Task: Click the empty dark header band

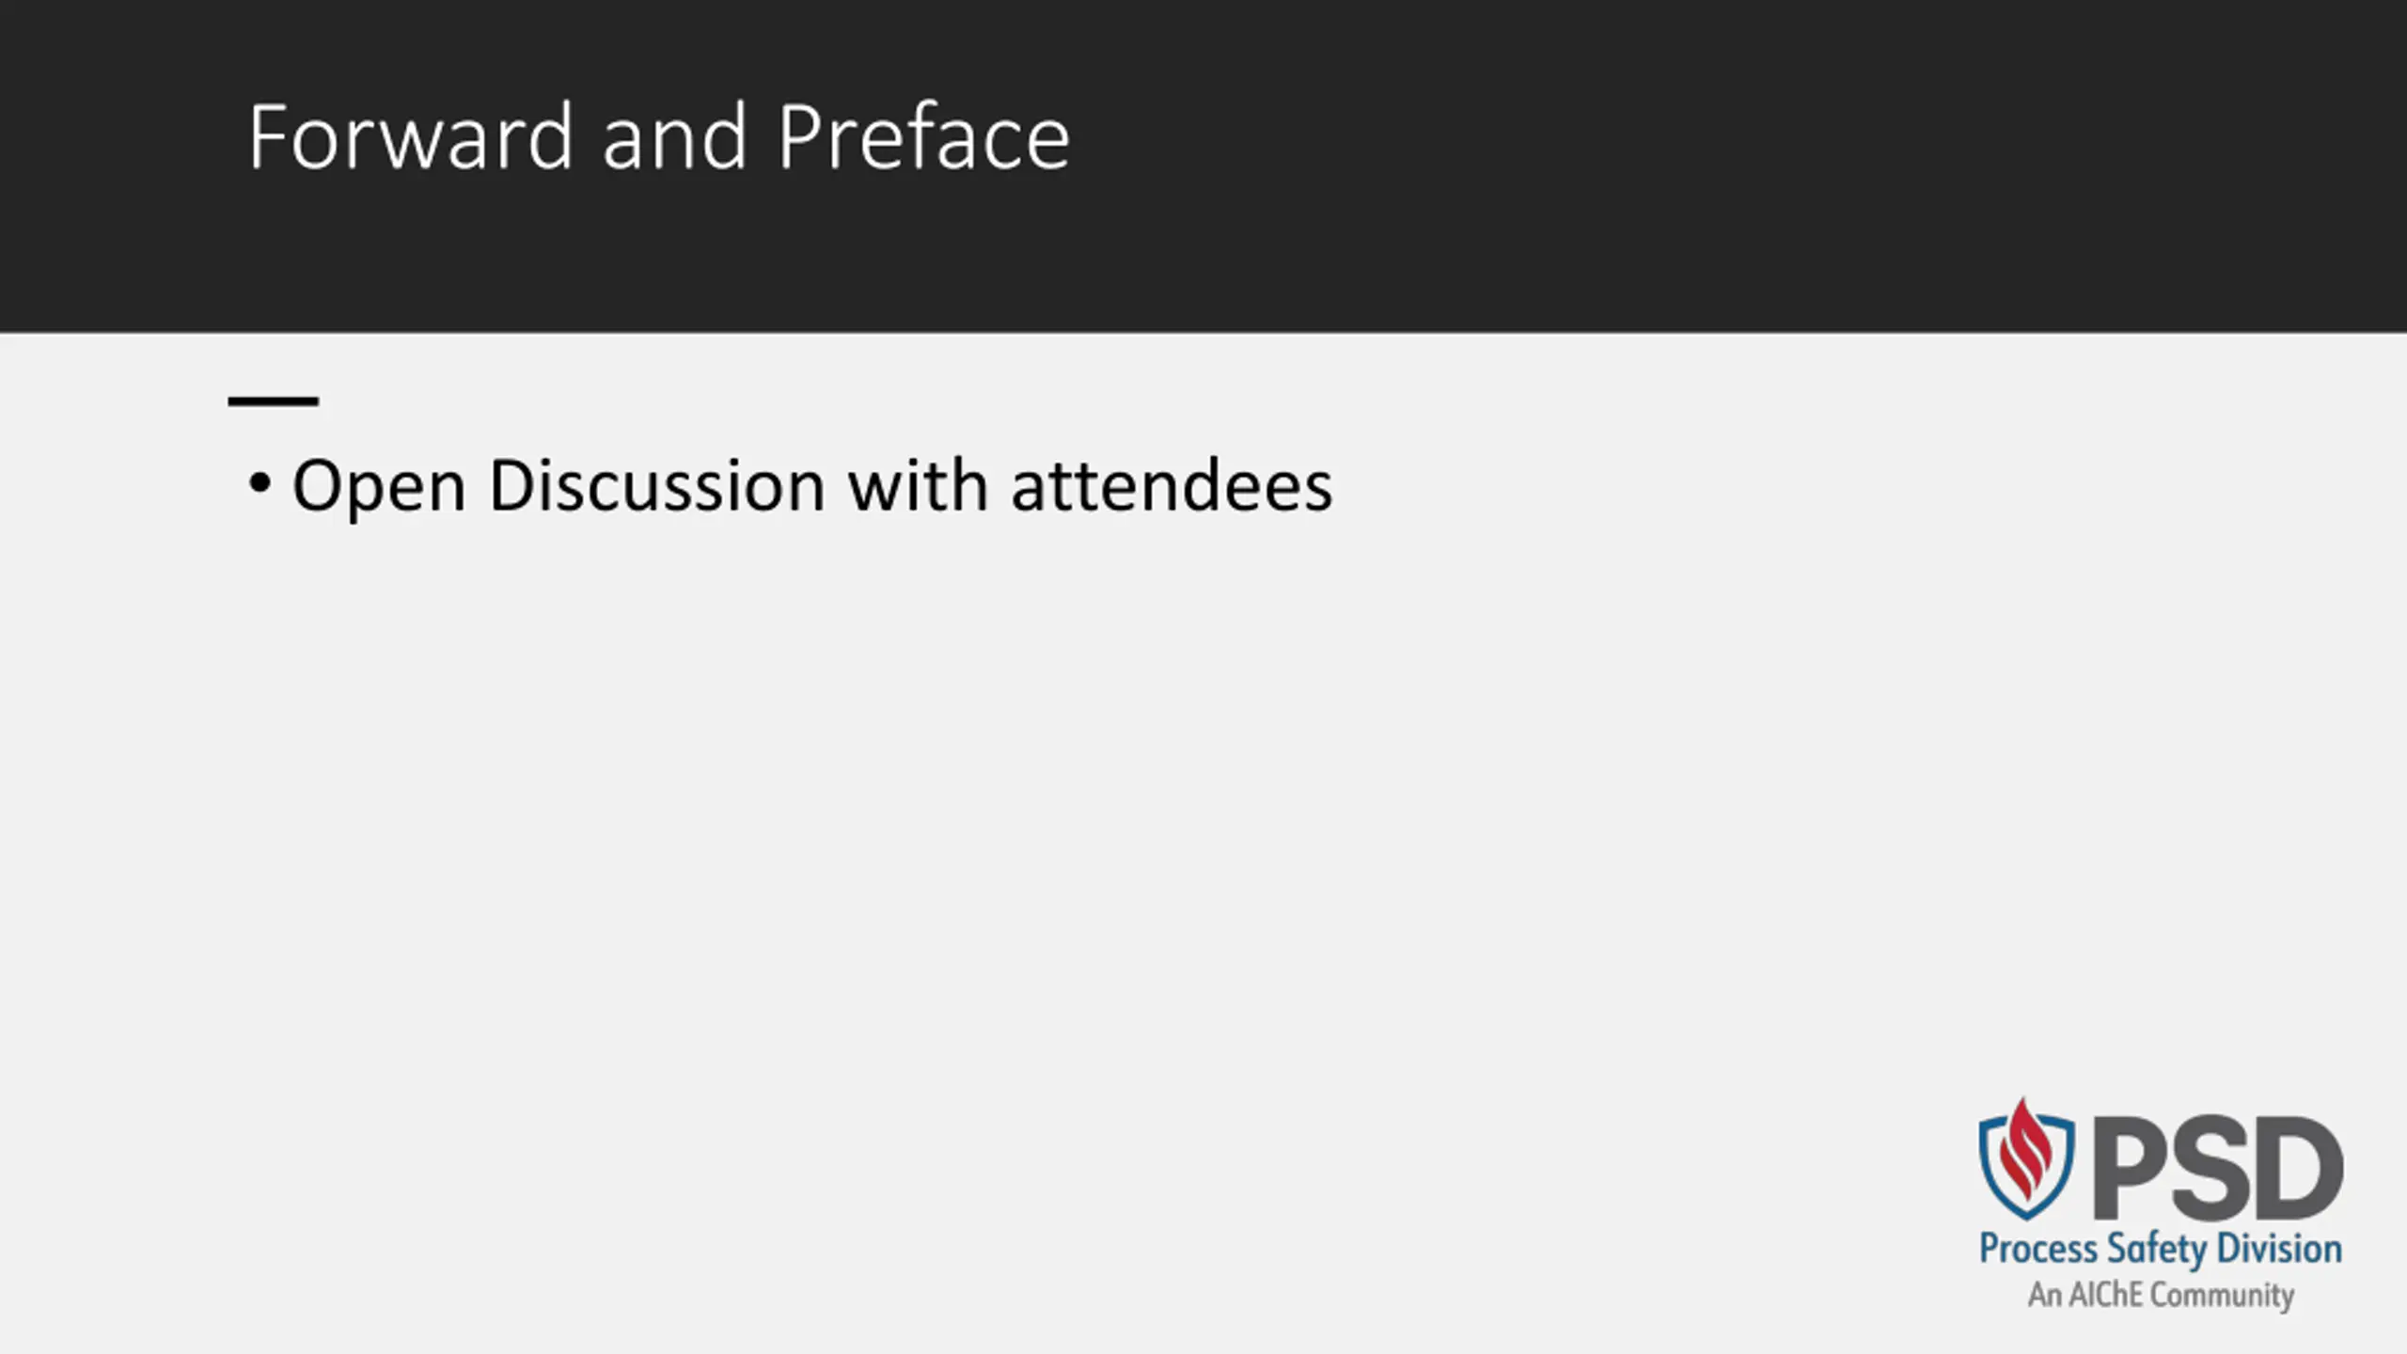Action: click(x=1692, y=165)
